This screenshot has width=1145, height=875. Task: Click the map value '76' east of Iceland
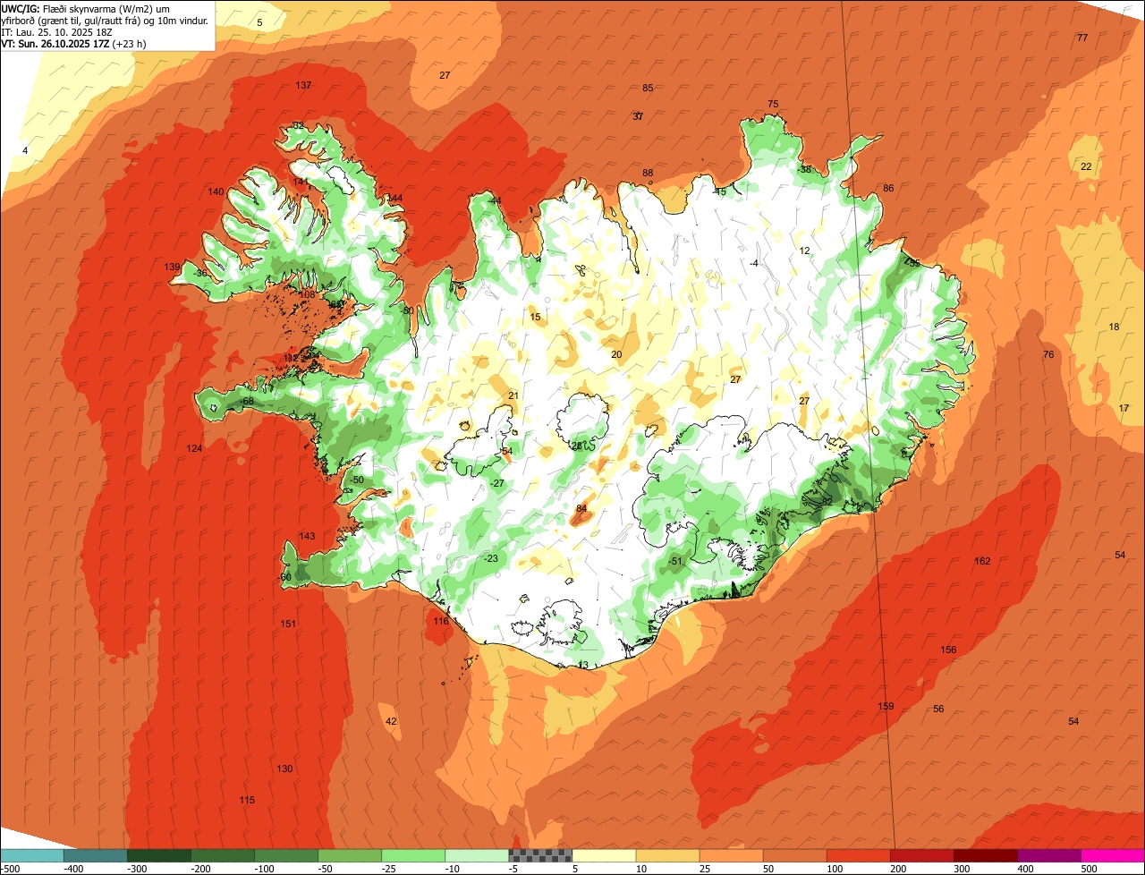[x=1048, y=354]
